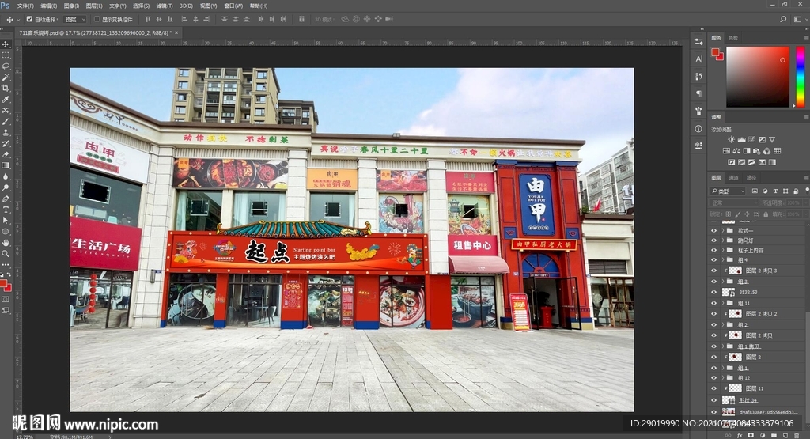Enable the 显示变换控件 checkbox

point(97,19)
